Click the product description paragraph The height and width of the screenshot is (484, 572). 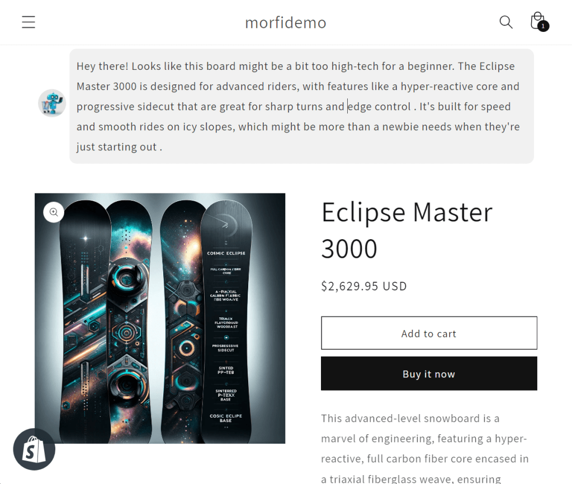click(x=425, y=448)
